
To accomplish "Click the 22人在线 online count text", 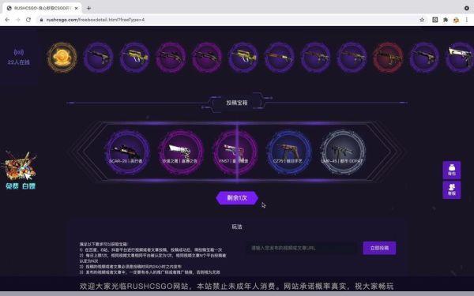I will (x=19, y=62).
